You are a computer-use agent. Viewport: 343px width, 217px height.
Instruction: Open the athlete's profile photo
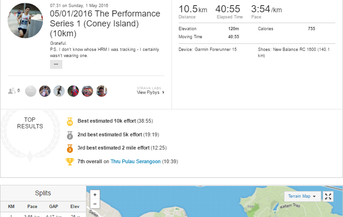(25, 21)
